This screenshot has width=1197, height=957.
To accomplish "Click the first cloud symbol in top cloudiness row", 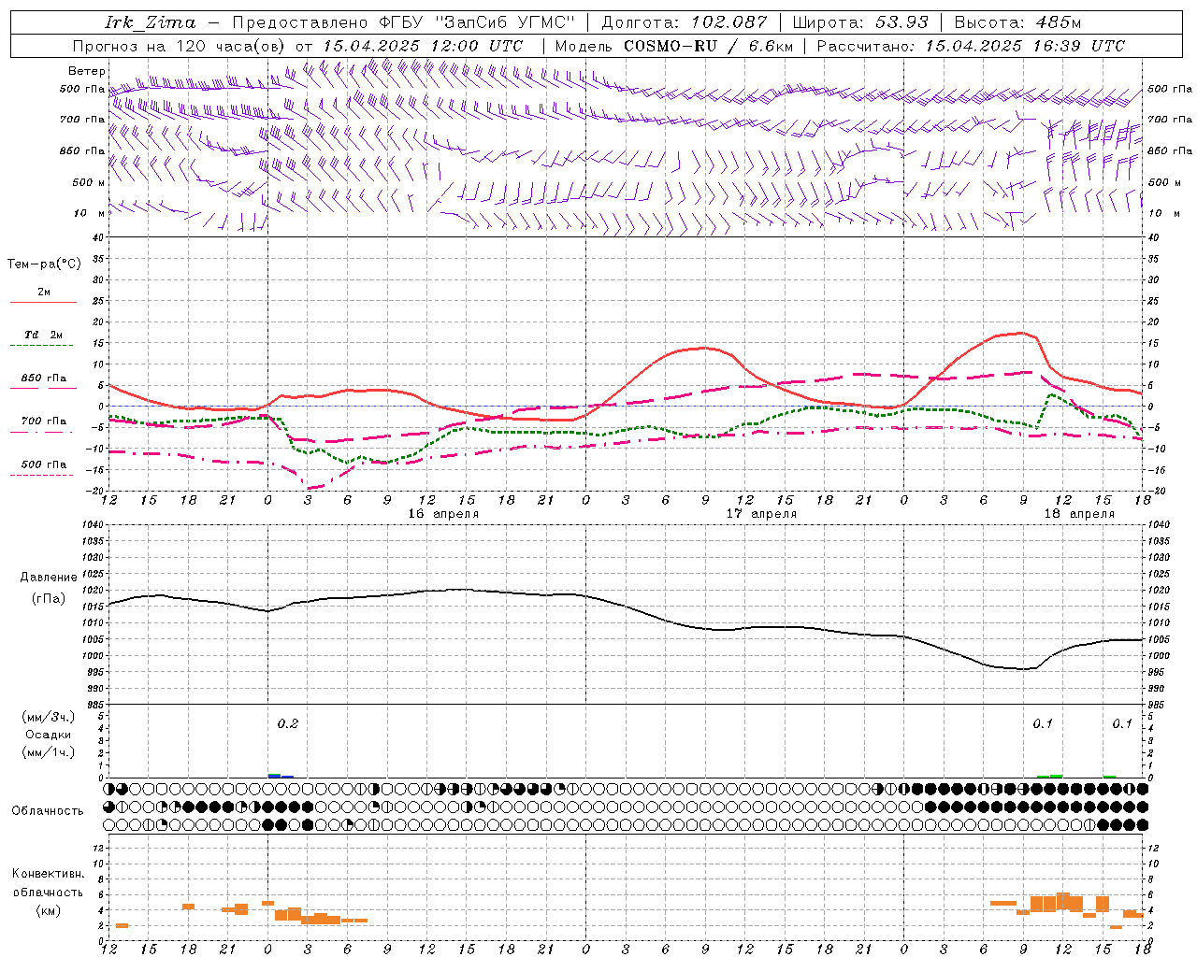I will tap(109, 789).
